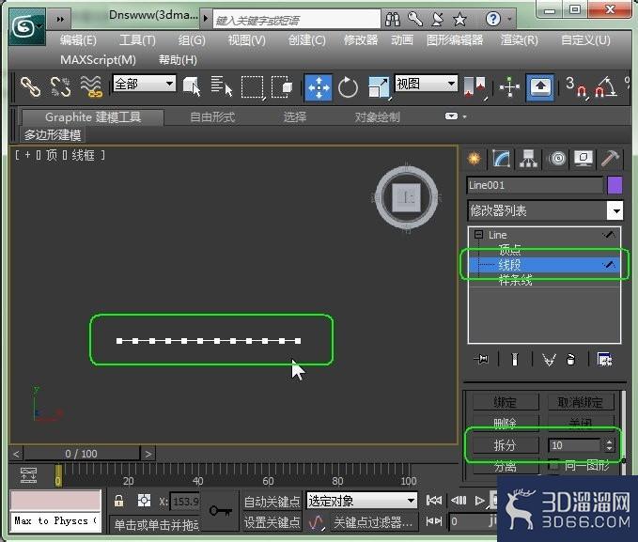Open selection filter 全部 dropdown
Image resolution: width=638 pixels, height=542 pixels.
click(x=144, y=84)
